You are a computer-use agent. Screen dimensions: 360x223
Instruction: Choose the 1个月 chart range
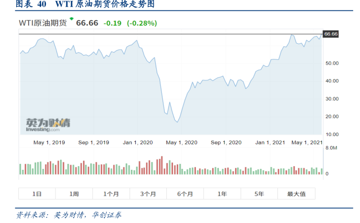(111, 194)
